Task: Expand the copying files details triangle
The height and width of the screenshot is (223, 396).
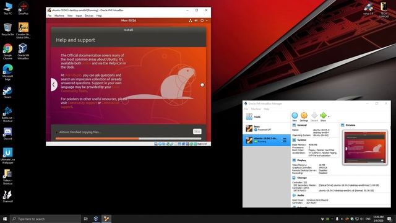Action: (x=57, y=132)
